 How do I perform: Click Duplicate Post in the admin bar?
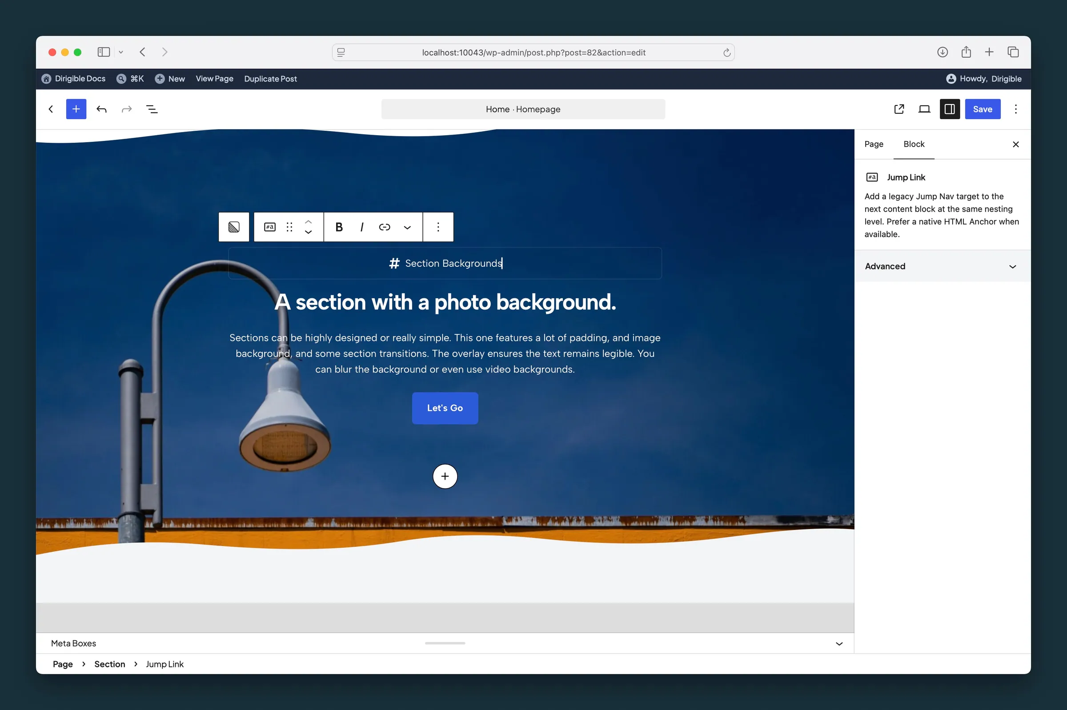click(x=270, y=79)
